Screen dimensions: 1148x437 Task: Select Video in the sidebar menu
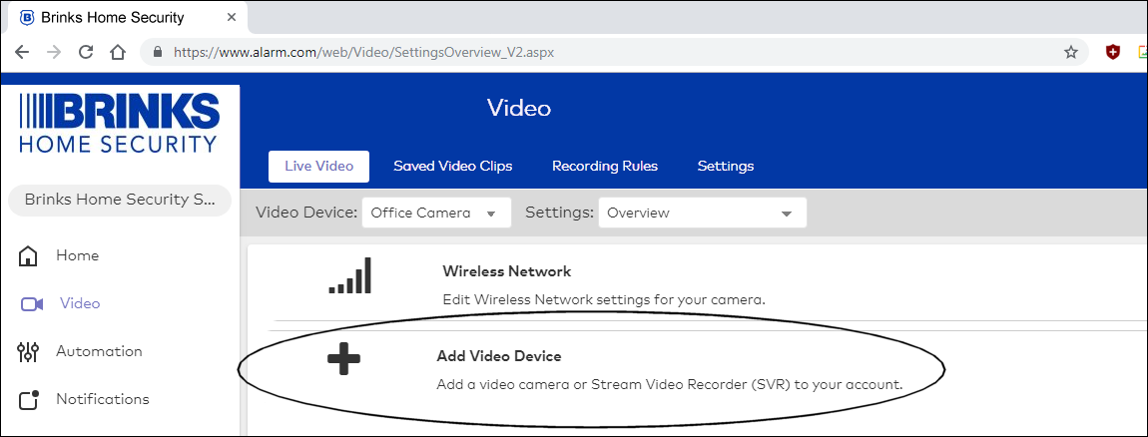(x=80, y=303)
